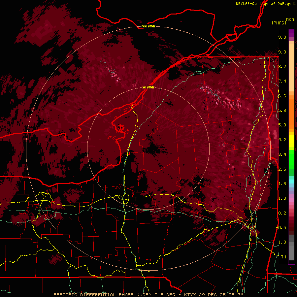Click the purple top segment of color bar

(x=291, y=33)
